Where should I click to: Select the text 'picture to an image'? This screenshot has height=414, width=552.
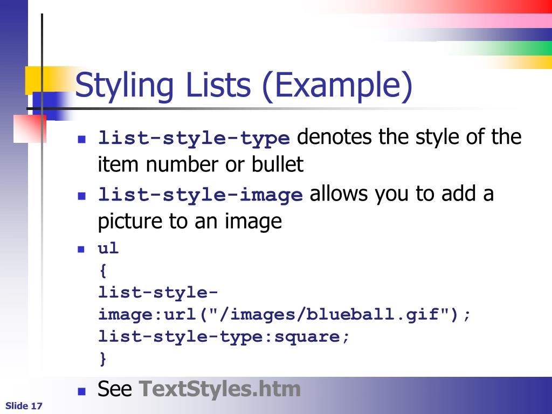pos(190,221)
